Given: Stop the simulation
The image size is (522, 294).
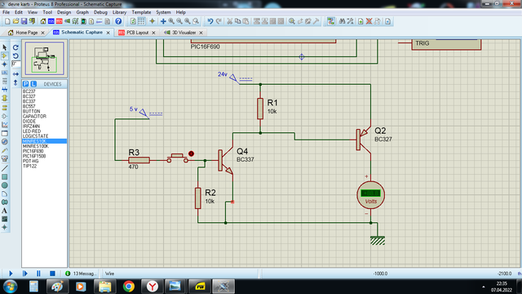Looking at the screenshot, I should point(52,274).
